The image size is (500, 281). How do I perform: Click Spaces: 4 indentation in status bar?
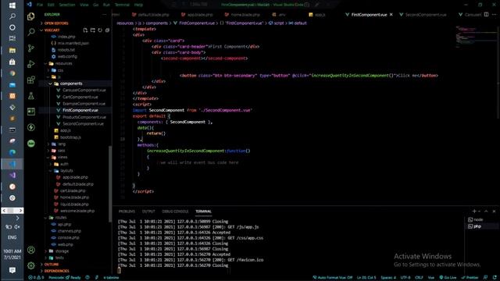(x=388, y=278)
